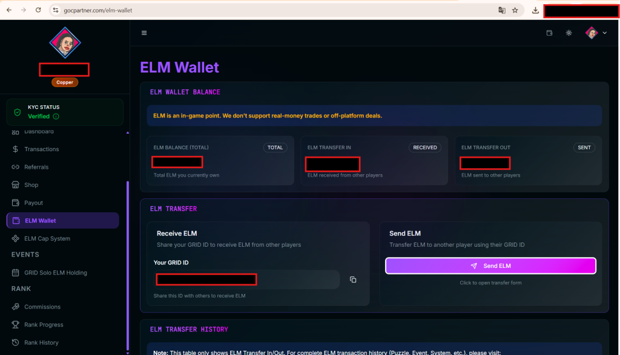Reload the page with the refresh icon
Screen dimensions: 620x355
pos(38,10)
